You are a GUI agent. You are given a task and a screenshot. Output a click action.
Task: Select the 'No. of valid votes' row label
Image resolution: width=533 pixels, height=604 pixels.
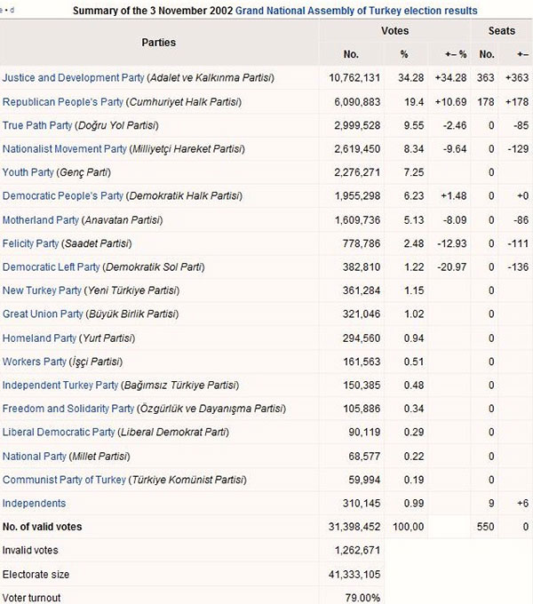tap(42, 527)
